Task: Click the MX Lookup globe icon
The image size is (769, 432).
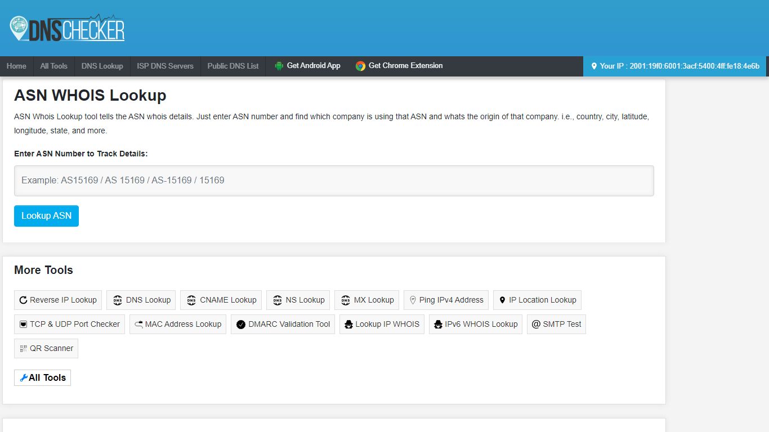Action: click(346, 300)
